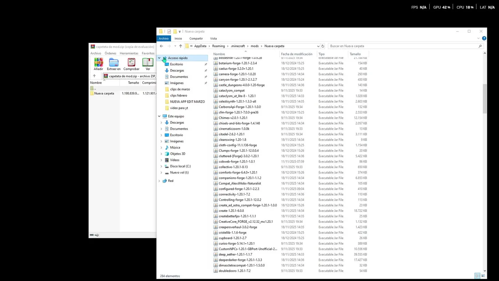This screenshot has width=499, height=281.
Task: Open Órdenes menu in WinRAR
Action: tap(110, 53)
